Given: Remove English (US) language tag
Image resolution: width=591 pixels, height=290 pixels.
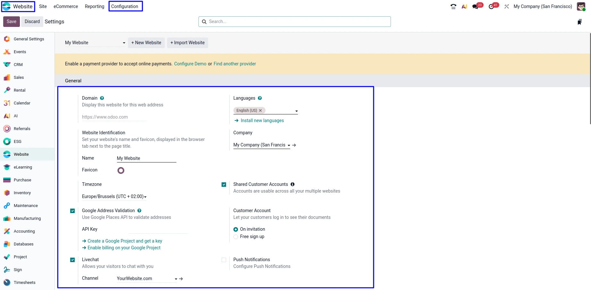Looking at the screenshot, I should tap(260, 111).
